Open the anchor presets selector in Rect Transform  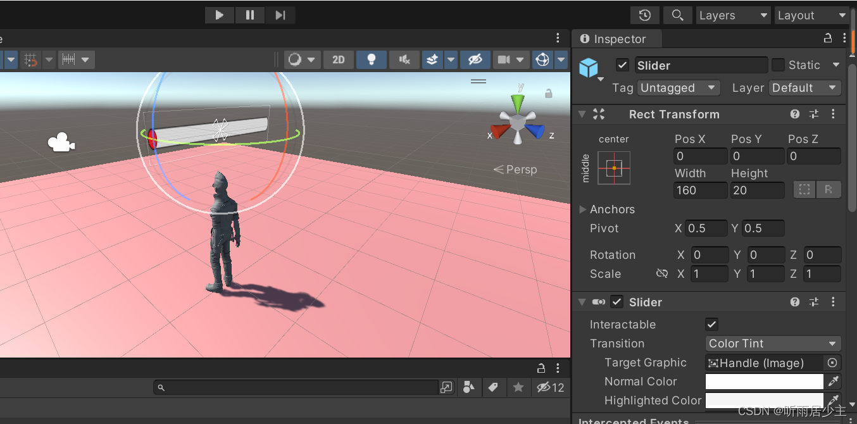613,168
